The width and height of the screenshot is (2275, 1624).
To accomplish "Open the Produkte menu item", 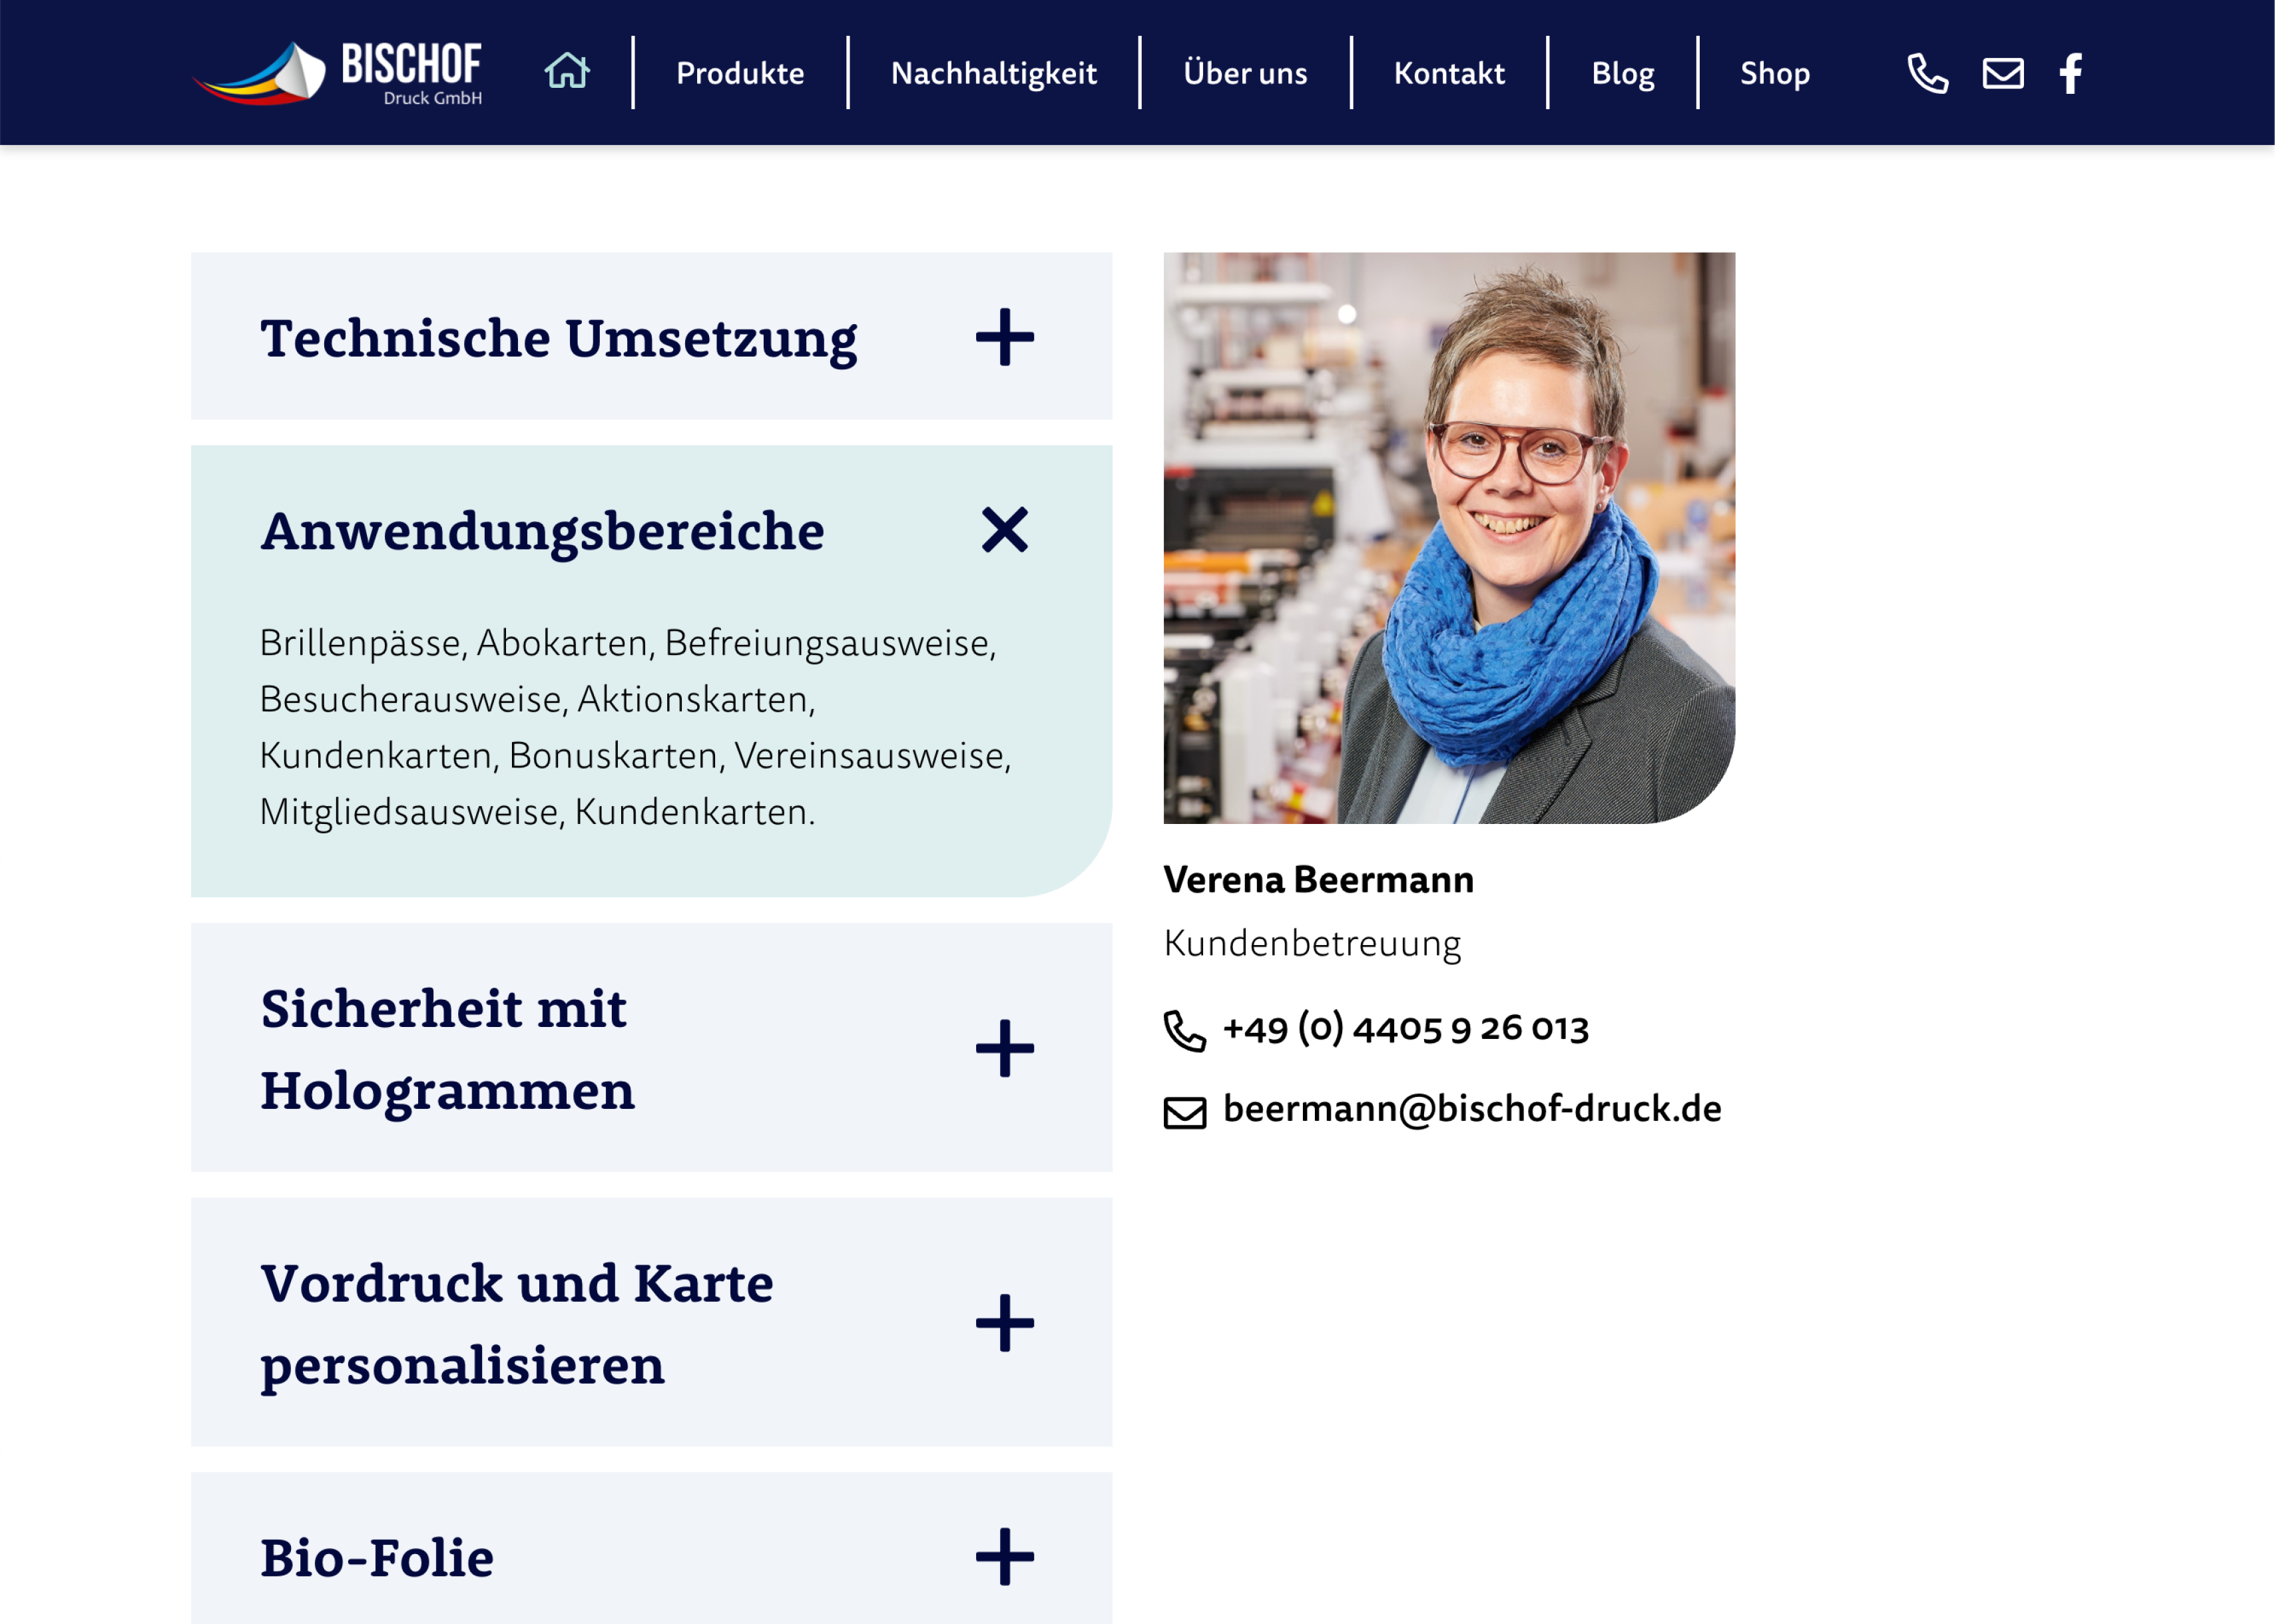I will [739, 73].
